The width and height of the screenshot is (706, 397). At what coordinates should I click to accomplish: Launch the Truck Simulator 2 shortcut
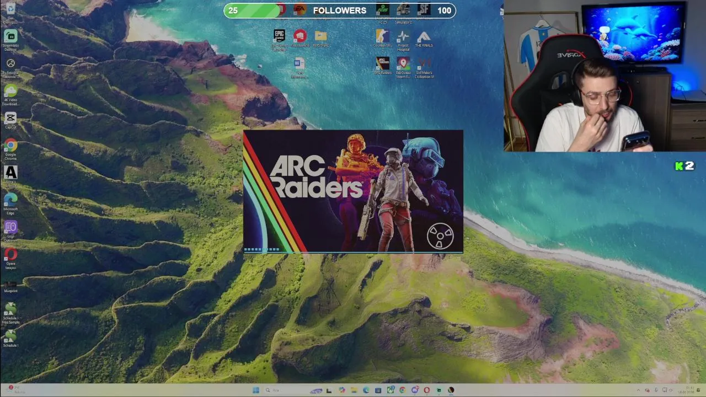403,13
